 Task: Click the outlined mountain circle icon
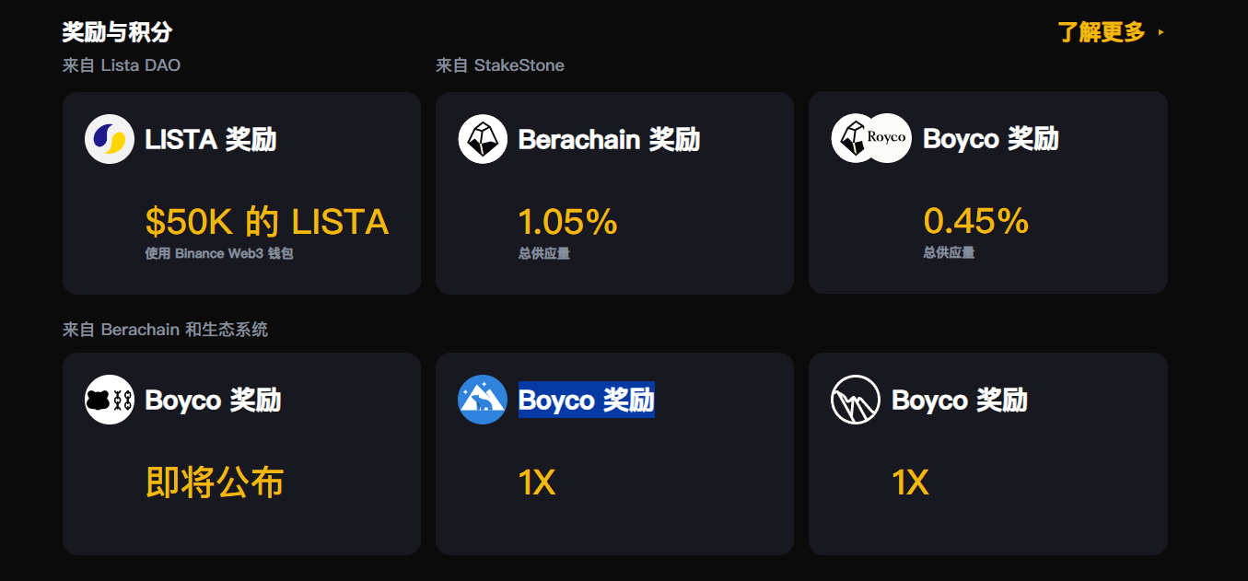click(x=856, y=400)
